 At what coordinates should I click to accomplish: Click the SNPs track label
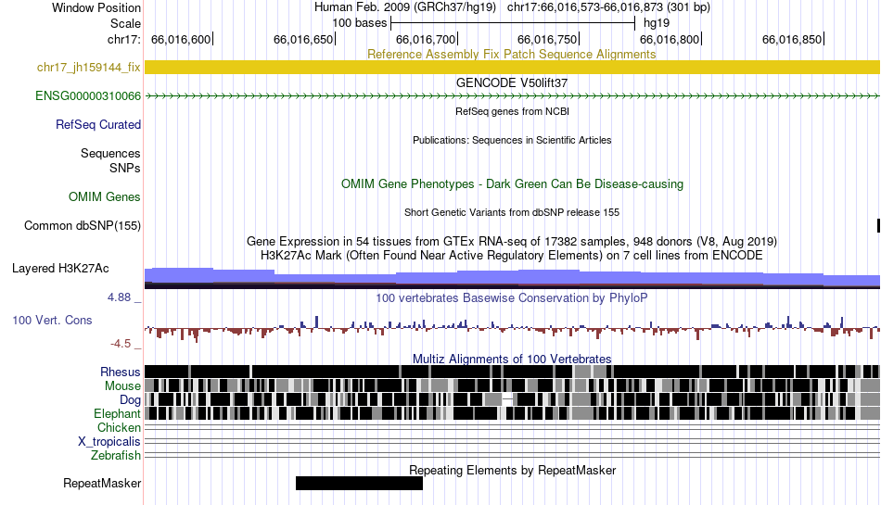click(125, 168)
